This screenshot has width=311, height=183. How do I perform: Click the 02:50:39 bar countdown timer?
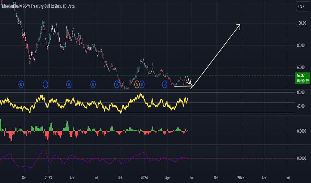303,81
